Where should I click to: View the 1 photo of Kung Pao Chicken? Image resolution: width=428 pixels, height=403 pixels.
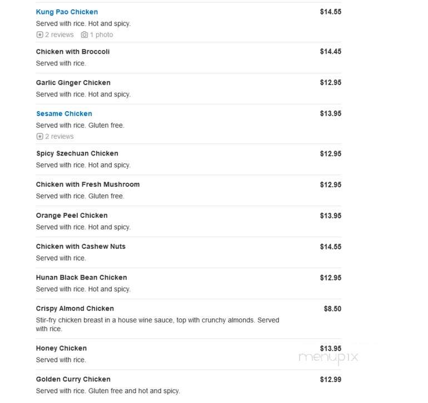coord(102,34)
